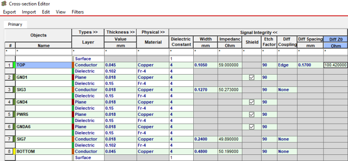This screenshot has width=348, height=161.
Task: Click the yellow color swatch beside BOTTOM
Action: point(14,151)
